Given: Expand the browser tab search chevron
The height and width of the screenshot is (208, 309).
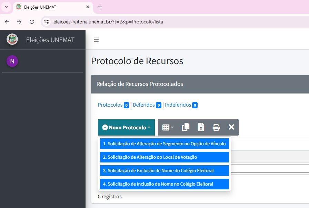Looking at the screenshot, I should [x=6, y=7].
